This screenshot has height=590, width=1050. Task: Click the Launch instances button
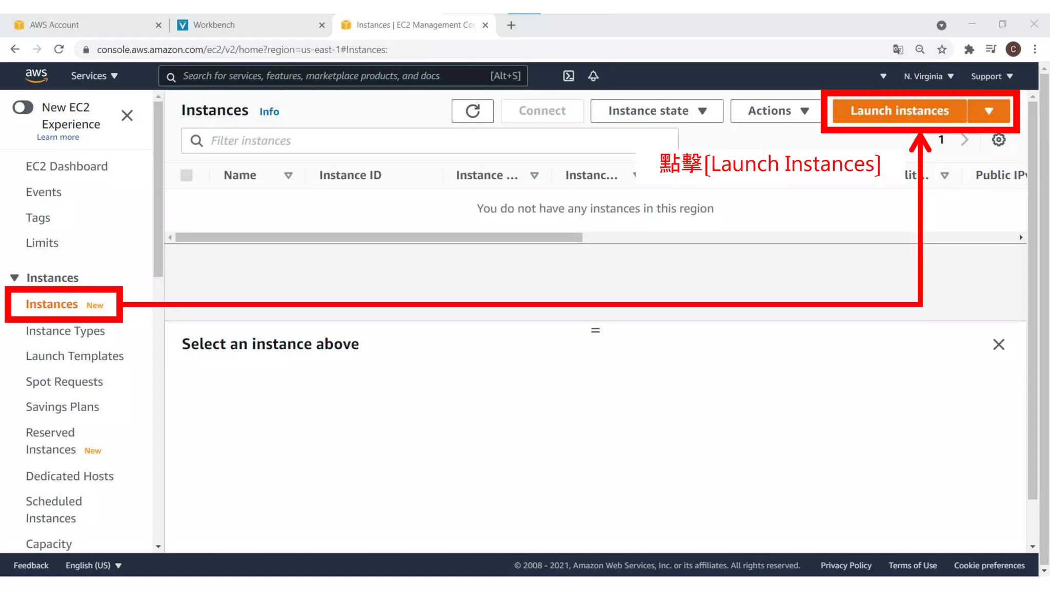899,111
